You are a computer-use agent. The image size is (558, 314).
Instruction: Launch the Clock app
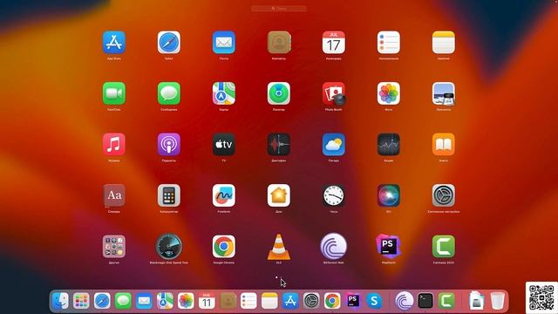point(333,195)
